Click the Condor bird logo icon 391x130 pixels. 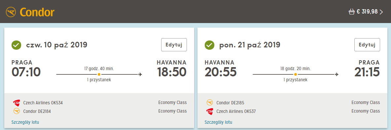[11, 12]
